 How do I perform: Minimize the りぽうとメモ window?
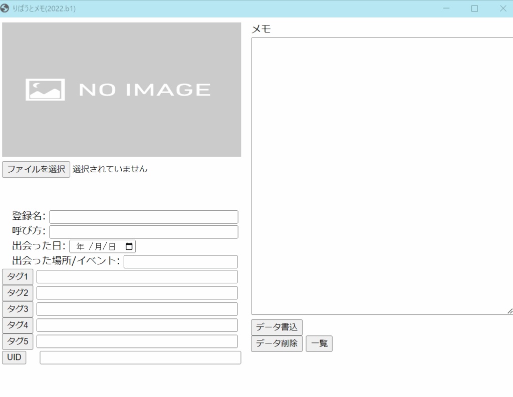[446, 9]
